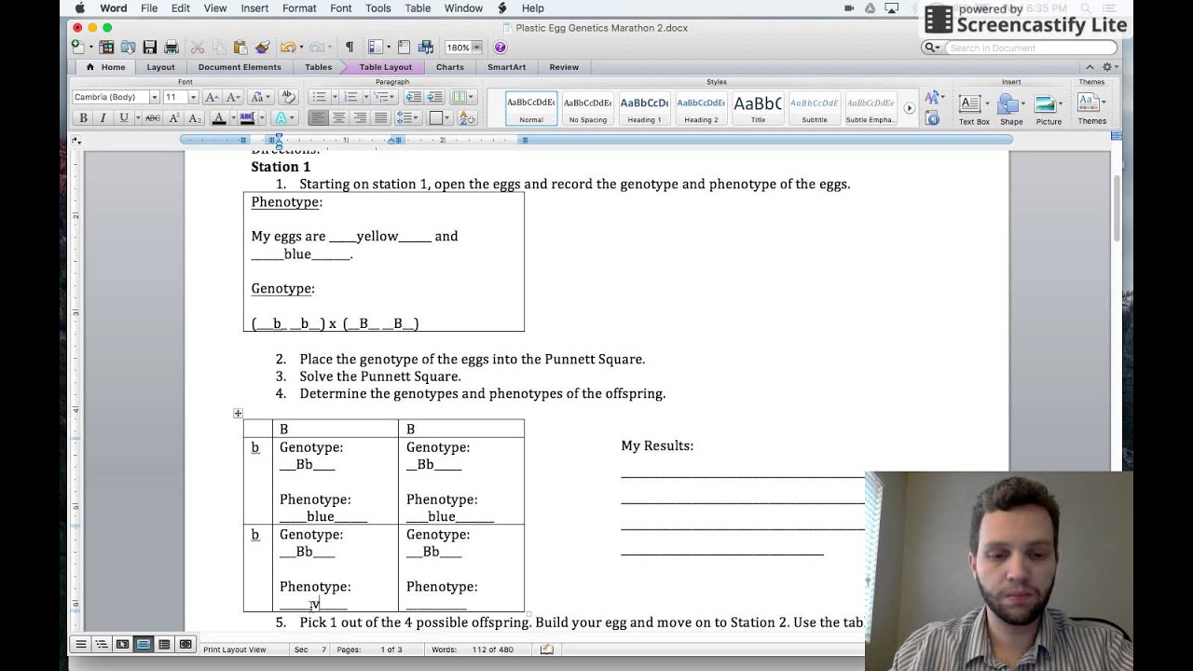
Task: Insert a Shape
Action: (1011, 109)
